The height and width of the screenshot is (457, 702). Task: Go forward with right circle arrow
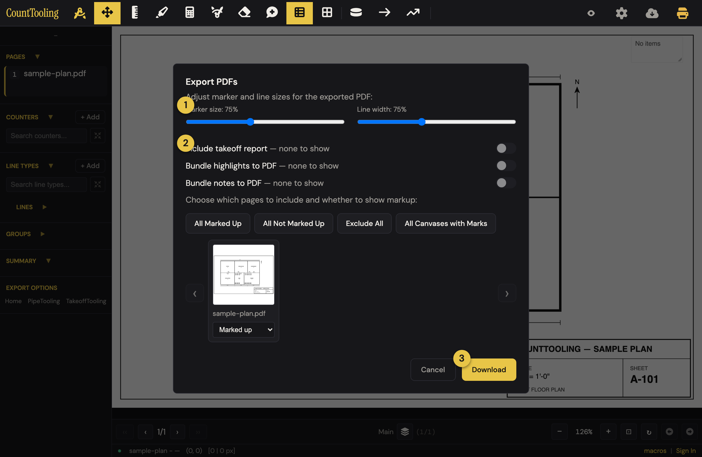690,432
